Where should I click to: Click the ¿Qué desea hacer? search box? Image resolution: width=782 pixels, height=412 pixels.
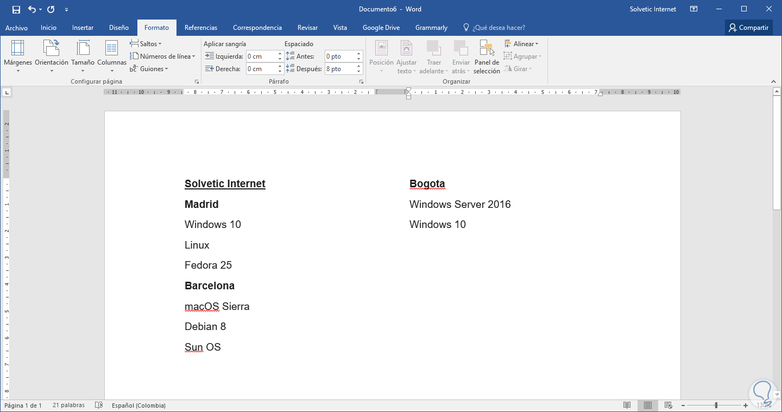click(499, 28)
